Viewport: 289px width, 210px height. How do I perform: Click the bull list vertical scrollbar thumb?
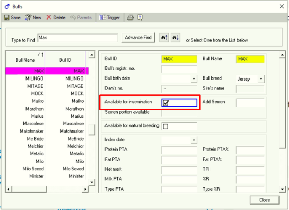pos(92,130)
